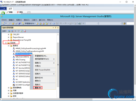Click the Copy icon in toolbar
The height and width of the screenshot is (101, 136).
(x=54, y=23)
